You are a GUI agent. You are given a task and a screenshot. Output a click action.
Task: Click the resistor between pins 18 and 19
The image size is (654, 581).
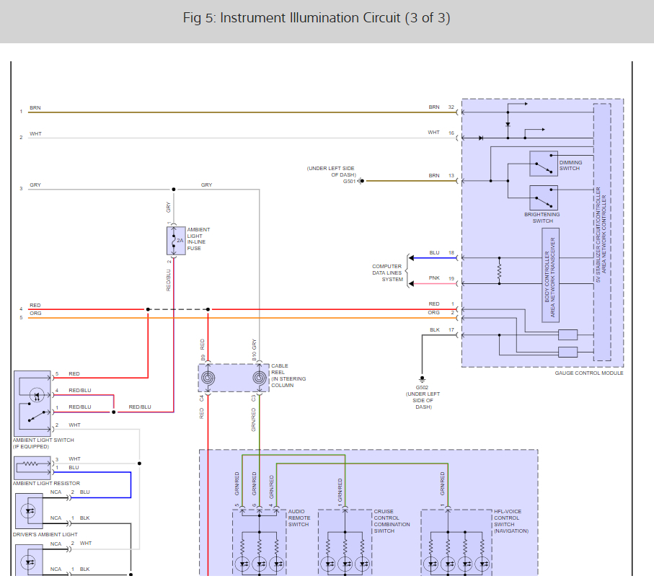tap(499, 271)
